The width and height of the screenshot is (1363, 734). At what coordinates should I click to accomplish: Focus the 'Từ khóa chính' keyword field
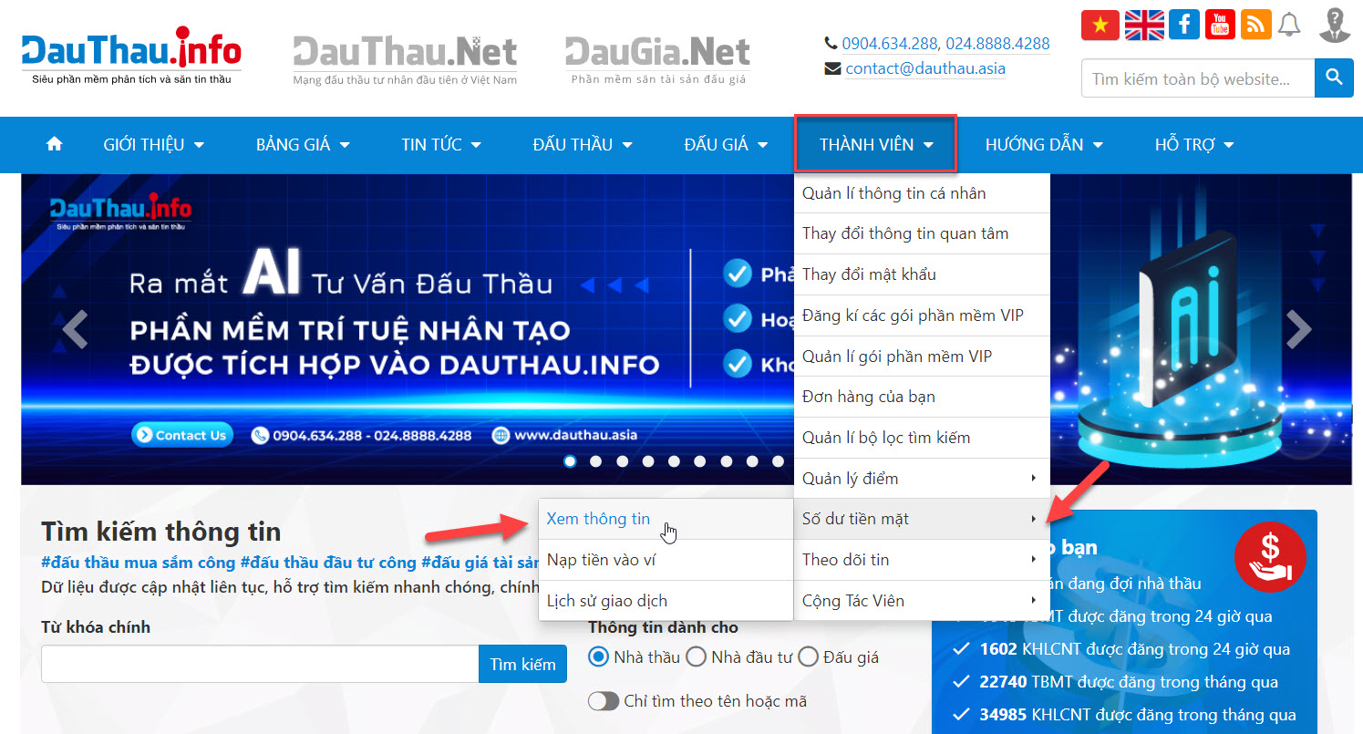pos(260,664)
